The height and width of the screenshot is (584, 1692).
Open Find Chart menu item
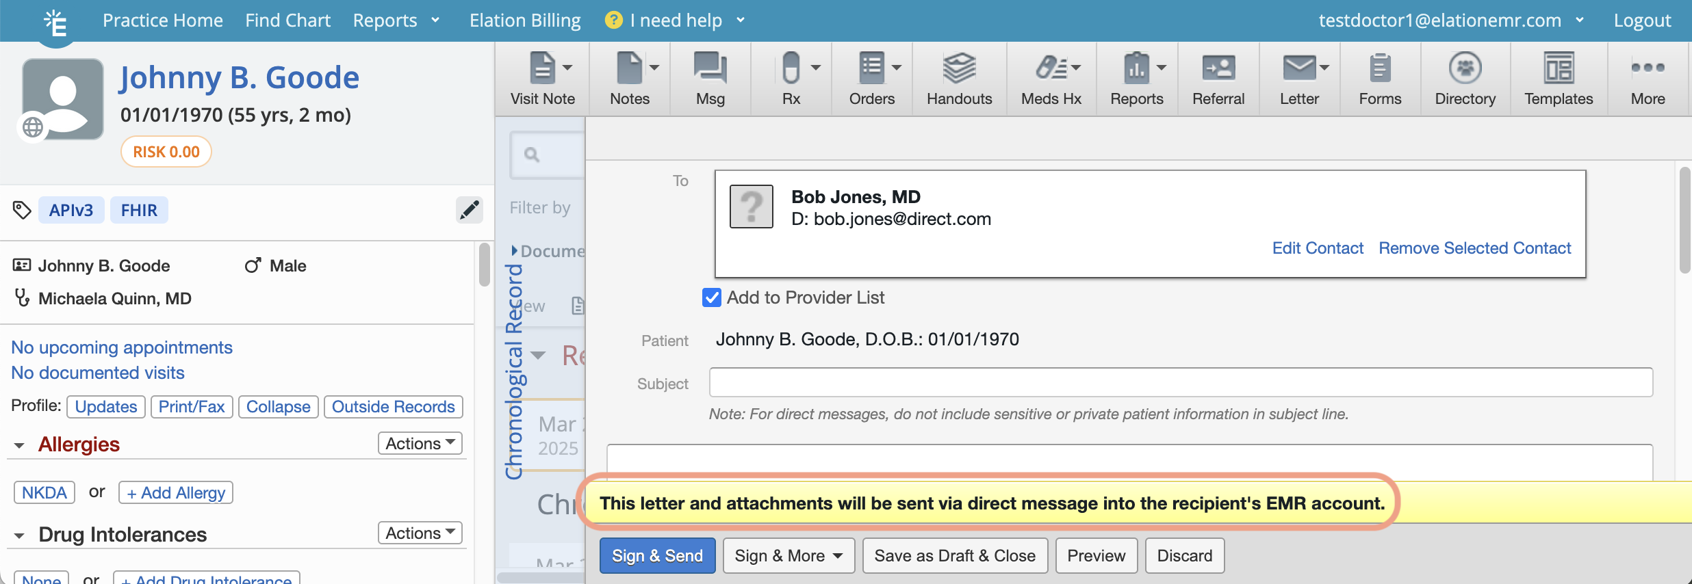pos(288,21)
